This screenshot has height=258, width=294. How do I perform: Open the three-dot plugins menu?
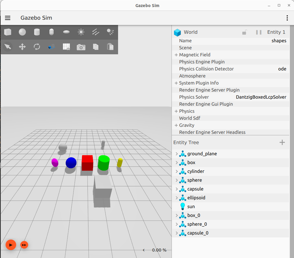pyautogui.click(x=287, y=18)
